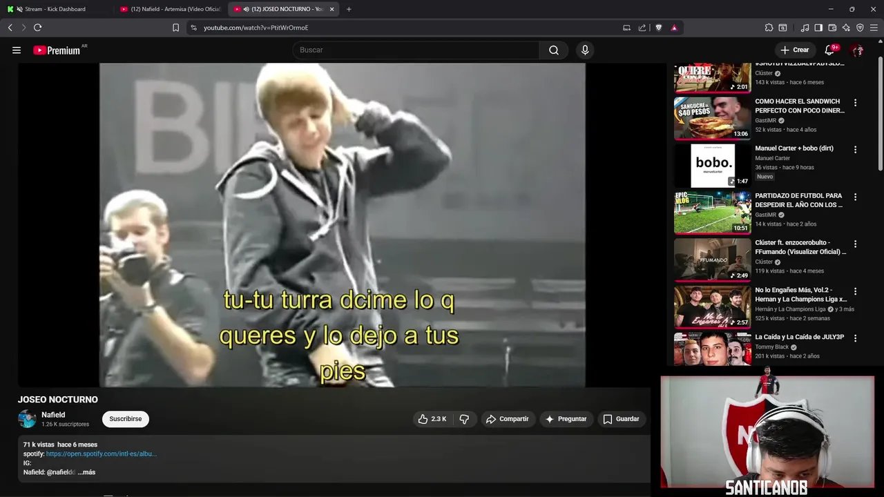Click the 'Nuevo' badge on bobo video
Screen dimensions: 884x497
[765, 177]
